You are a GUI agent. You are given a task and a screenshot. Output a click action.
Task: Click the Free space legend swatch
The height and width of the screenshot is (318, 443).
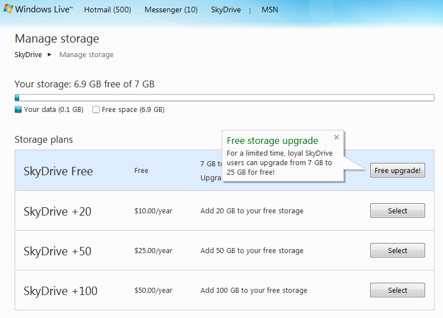click(96, 110)
